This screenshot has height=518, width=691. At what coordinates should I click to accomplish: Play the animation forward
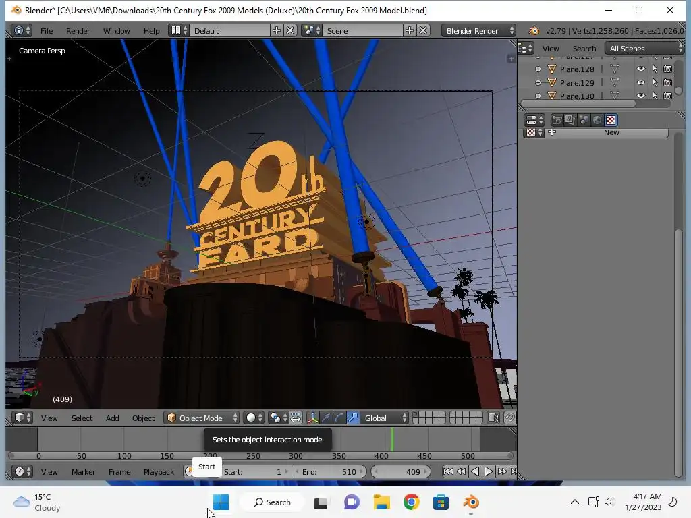point(489,471)
